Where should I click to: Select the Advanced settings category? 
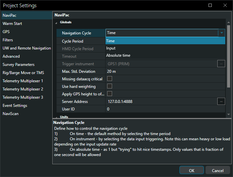[26, 56]
